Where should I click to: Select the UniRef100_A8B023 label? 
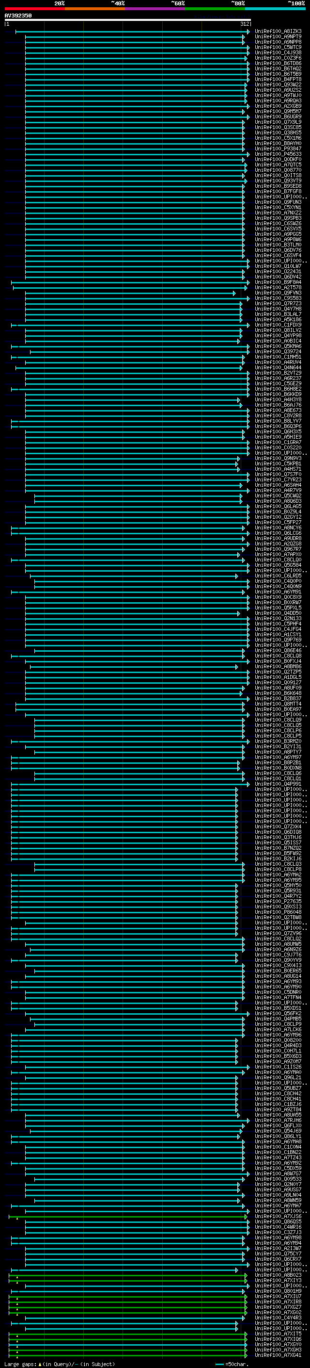pos(278,1275)
